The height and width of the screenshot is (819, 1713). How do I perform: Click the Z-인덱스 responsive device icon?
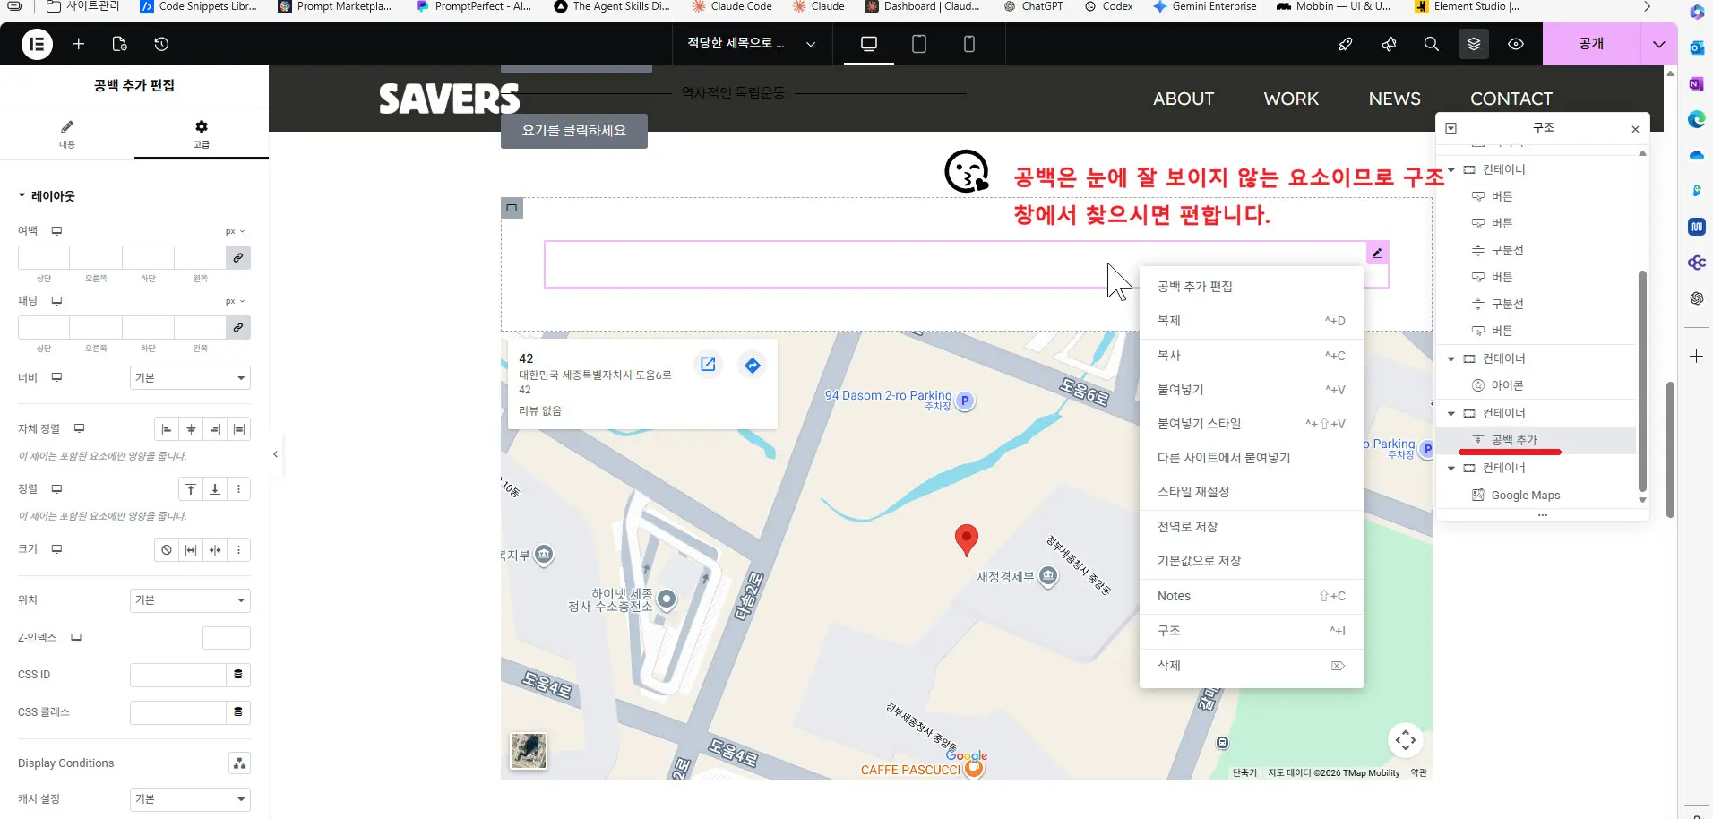coord(76,638)
